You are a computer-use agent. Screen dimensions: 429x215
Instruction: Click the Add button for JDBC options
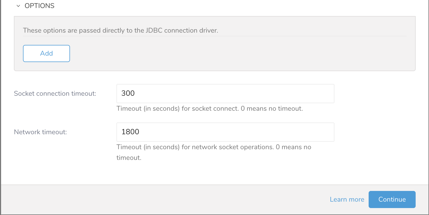(x=46, y=53)
